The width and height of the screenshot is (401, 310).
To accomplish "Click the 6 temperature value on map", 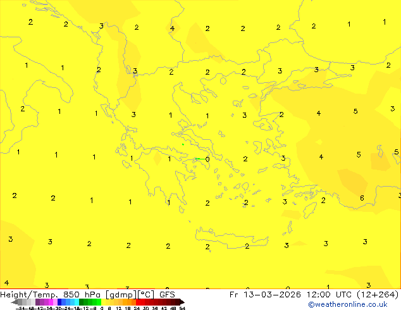I will coord(362,198).
